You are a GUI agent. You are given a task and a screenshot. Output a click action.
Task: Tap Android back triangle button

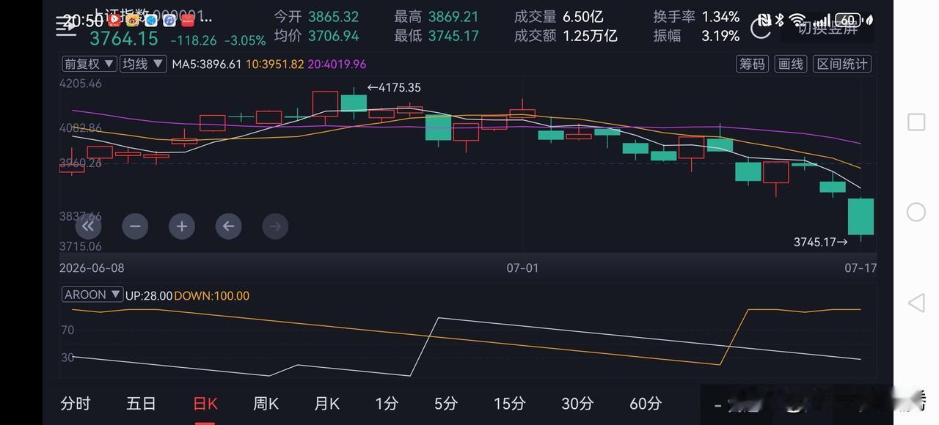(916, 303)
